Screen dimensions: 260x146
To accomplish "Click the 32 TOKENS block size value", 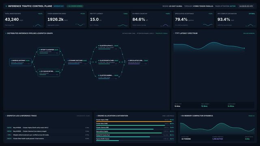I will (x=186, y=139).
